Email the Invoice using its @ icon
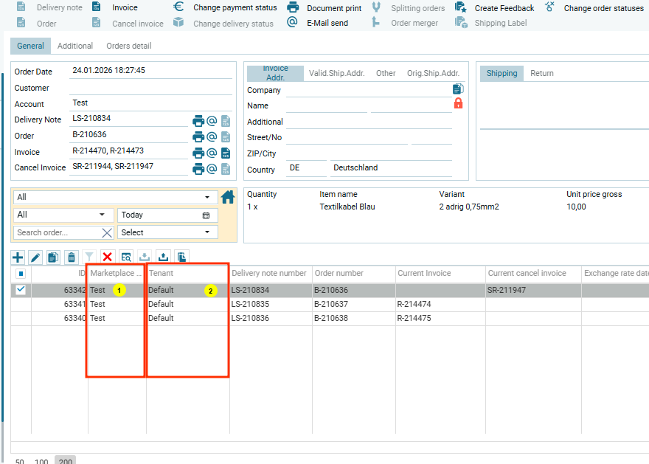This screenshot has width=649, height=464. coord(211,153)
